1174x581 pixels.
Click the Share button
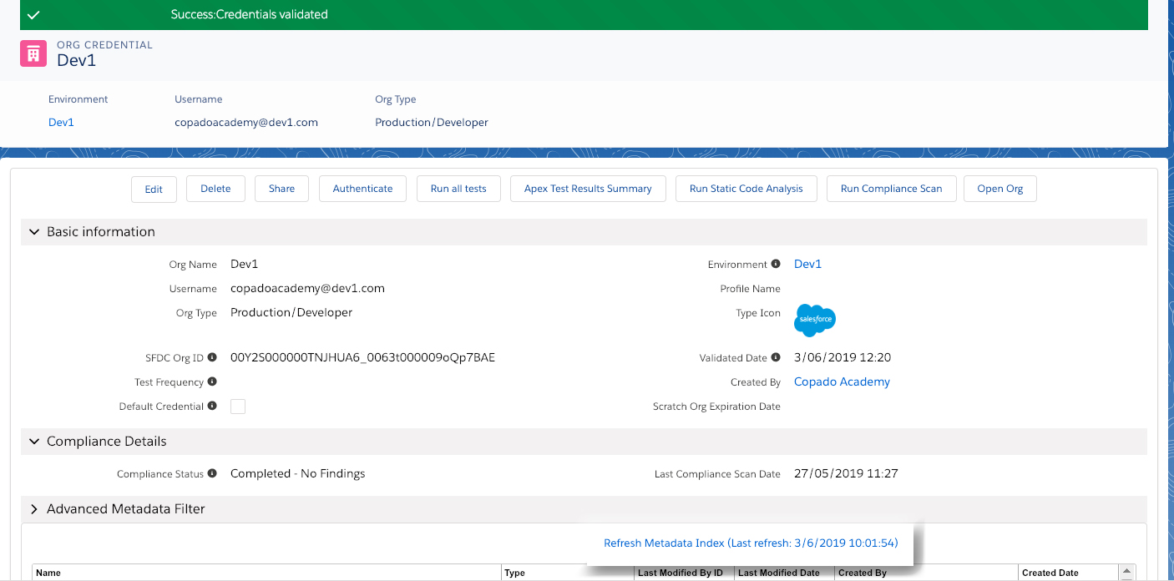click(281, 189)
